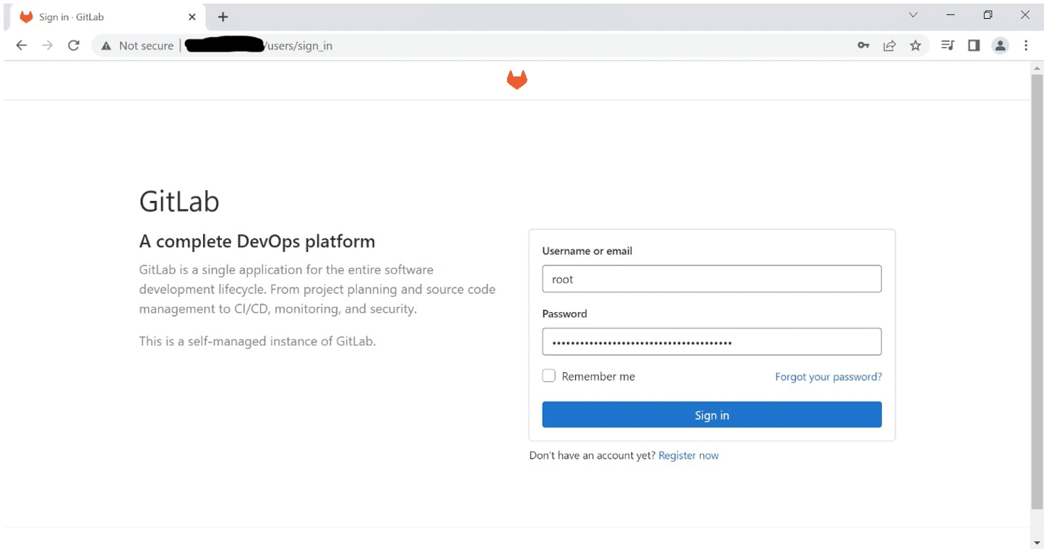
Task: Open the browser's password key icon
Action: 863,45
